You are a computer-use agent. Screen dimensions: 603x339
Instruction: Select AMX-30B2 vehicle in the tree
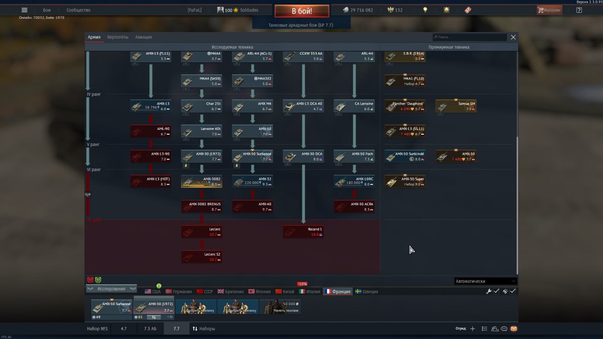pos(202,182)
